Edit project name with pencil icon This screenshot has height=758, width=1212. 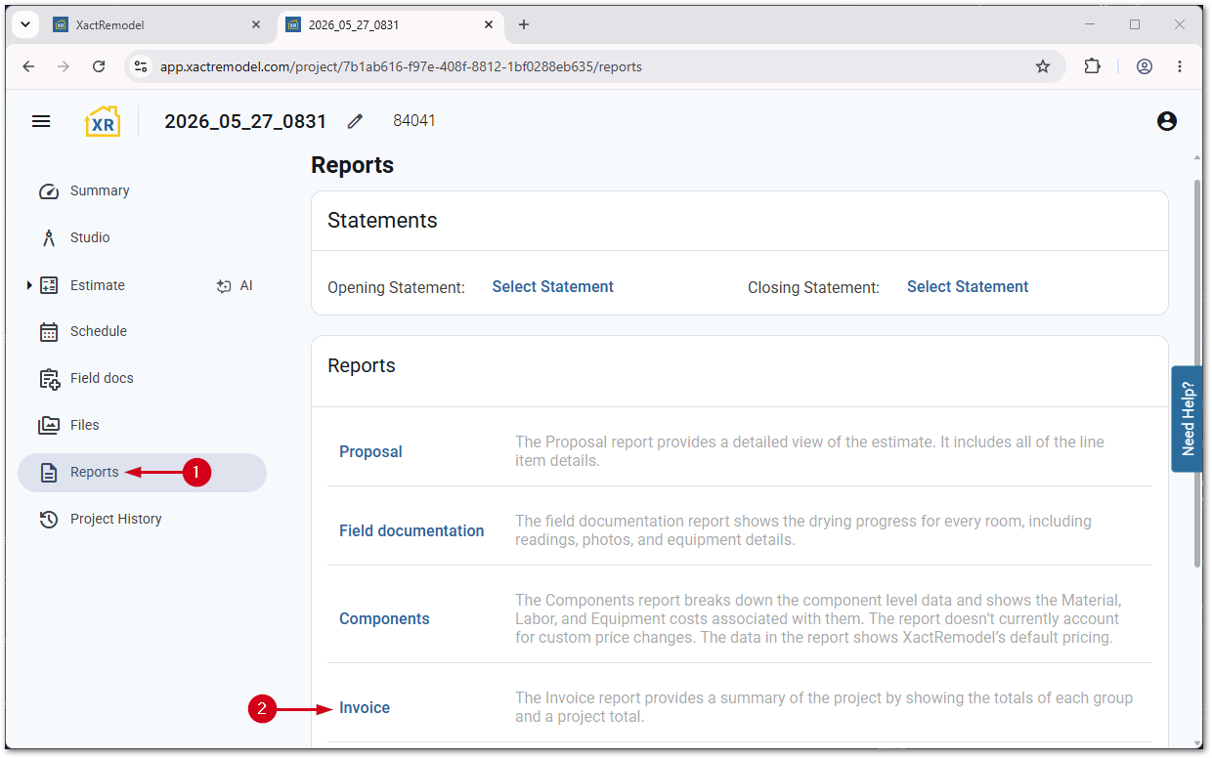click(x=355, y=121)
